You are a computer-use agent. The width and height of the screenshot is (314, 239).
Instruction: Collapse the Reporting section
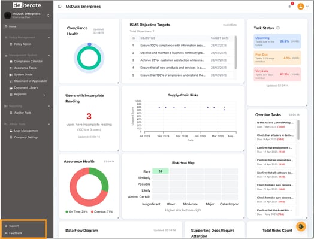point(49,106)
